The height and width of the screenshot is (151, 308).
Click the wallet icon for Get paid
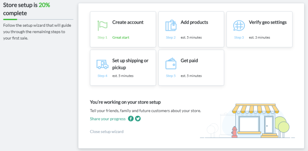tap(171, 64)
